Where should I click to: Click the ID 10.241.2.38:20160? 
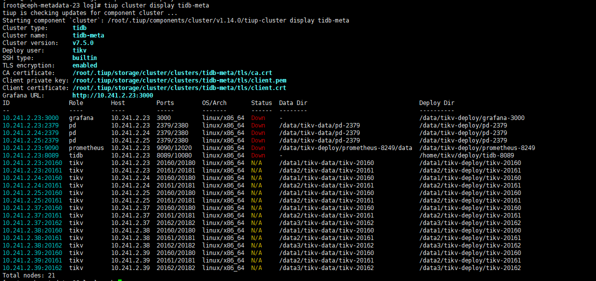click(x=33, y=230)
